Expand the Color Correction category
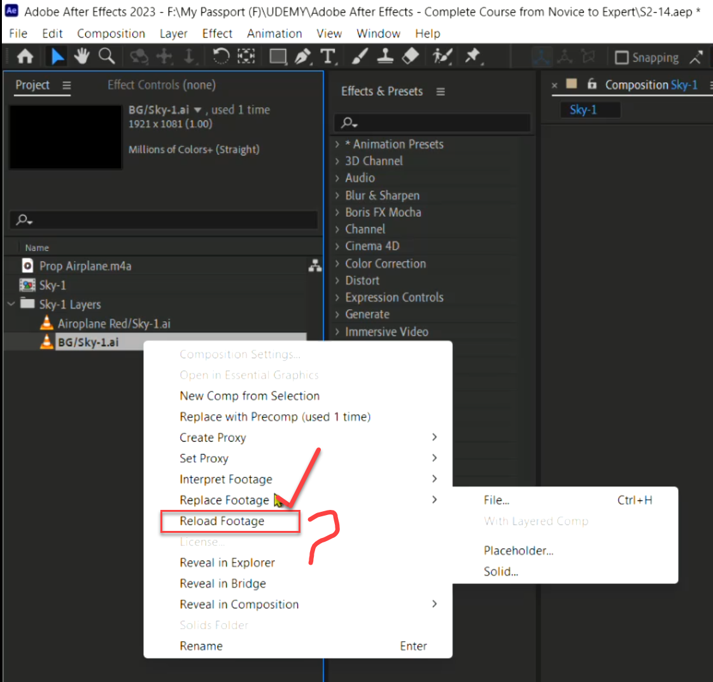The image size is (713, 682). coord(385,263)
